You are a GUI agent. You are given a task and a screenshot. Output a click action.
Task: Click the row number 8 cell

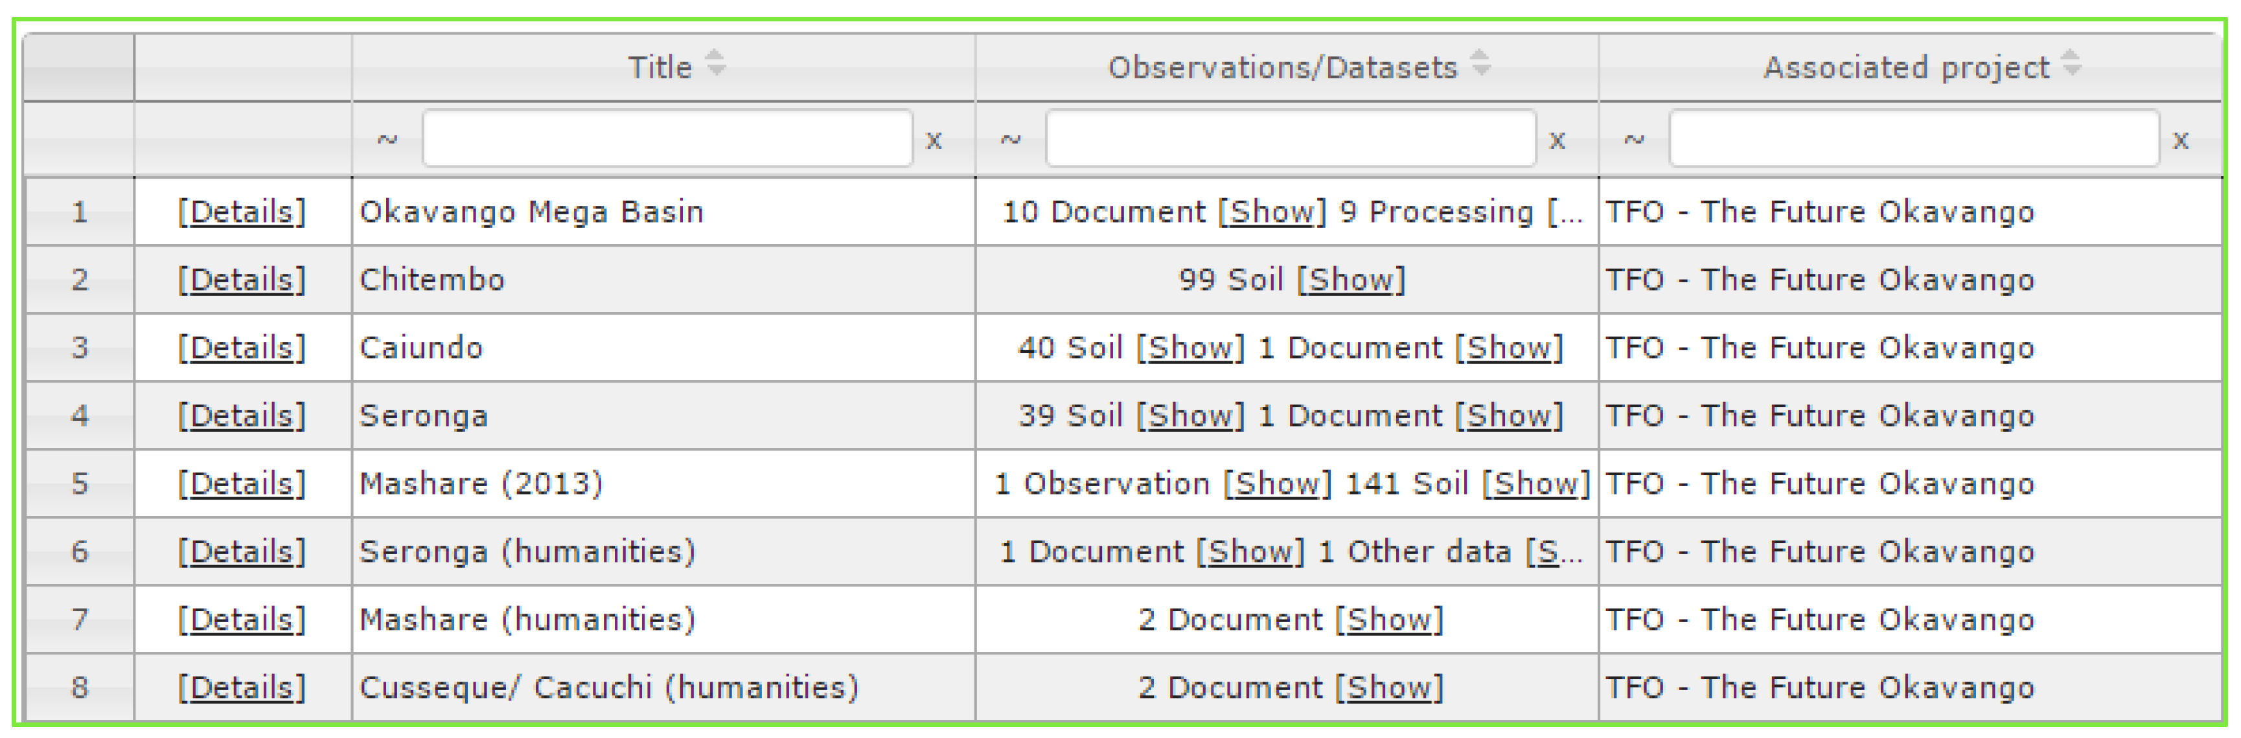pos(79,687)
